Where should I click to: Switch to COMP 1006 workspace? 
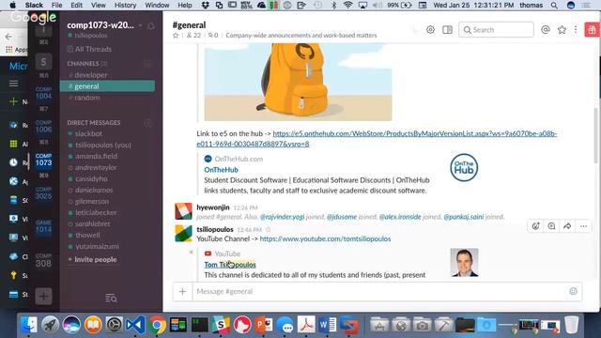pos(43,127)
